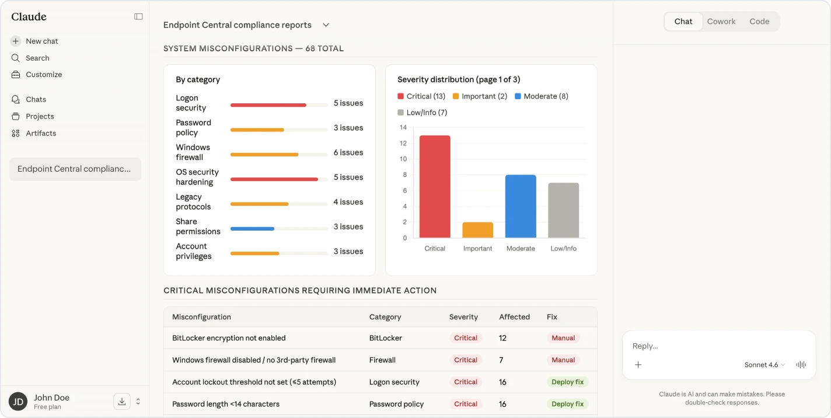Click the Share permissions blue progress bar
This screenshot has height=418, width=831.
(x=252, y=229)
